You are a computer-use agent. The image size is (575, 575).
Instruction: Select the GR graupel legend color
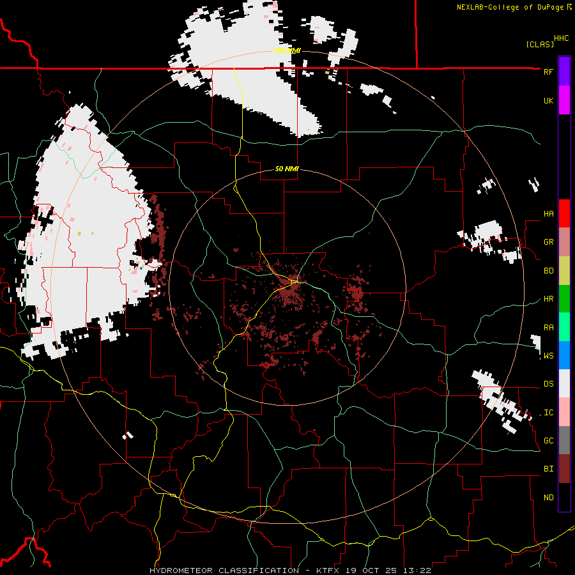(x=564, y=242)
